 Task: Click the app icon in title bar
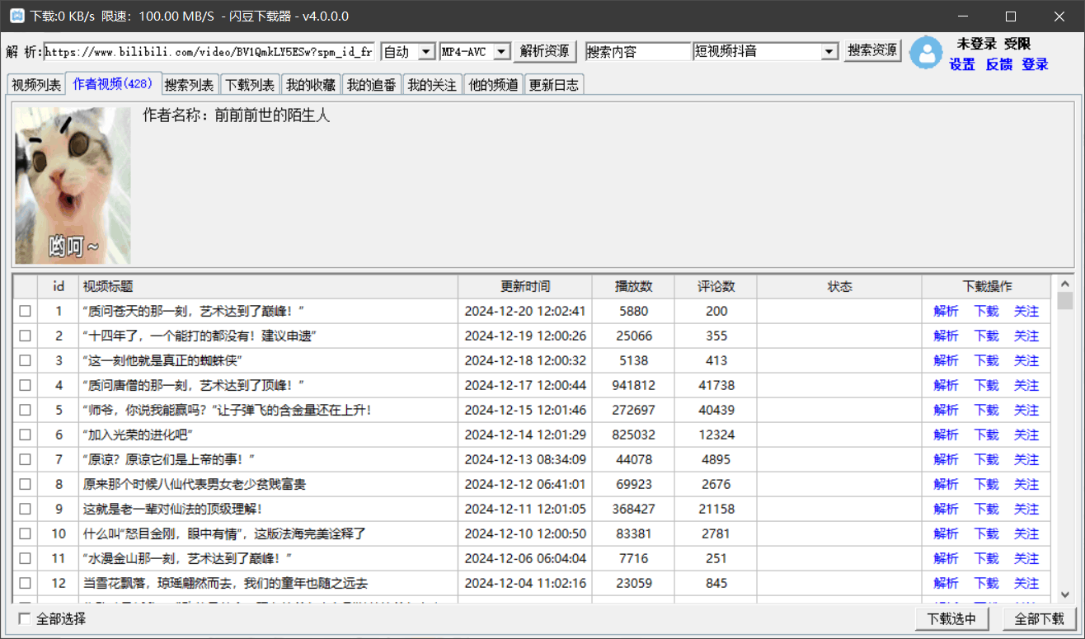[x=16, y=16]
